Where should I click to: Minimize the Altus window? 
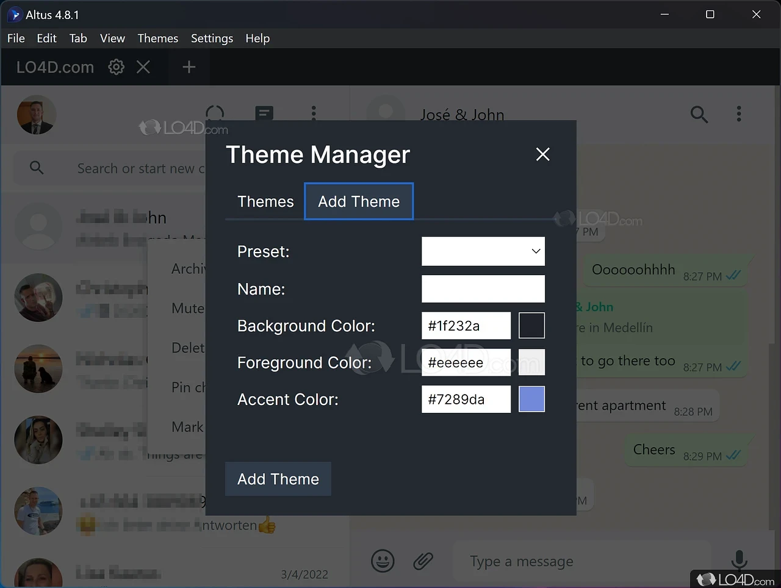(x=664, y=15)
